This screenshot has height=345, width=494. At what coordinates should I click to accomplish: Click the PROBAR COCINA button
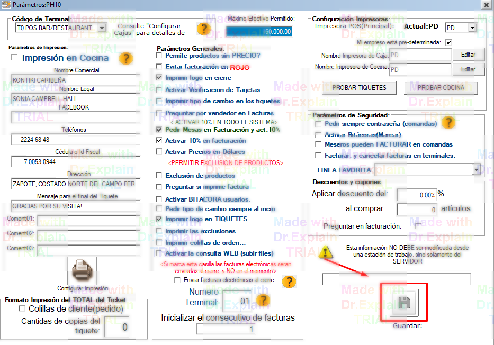coord(441,88)
